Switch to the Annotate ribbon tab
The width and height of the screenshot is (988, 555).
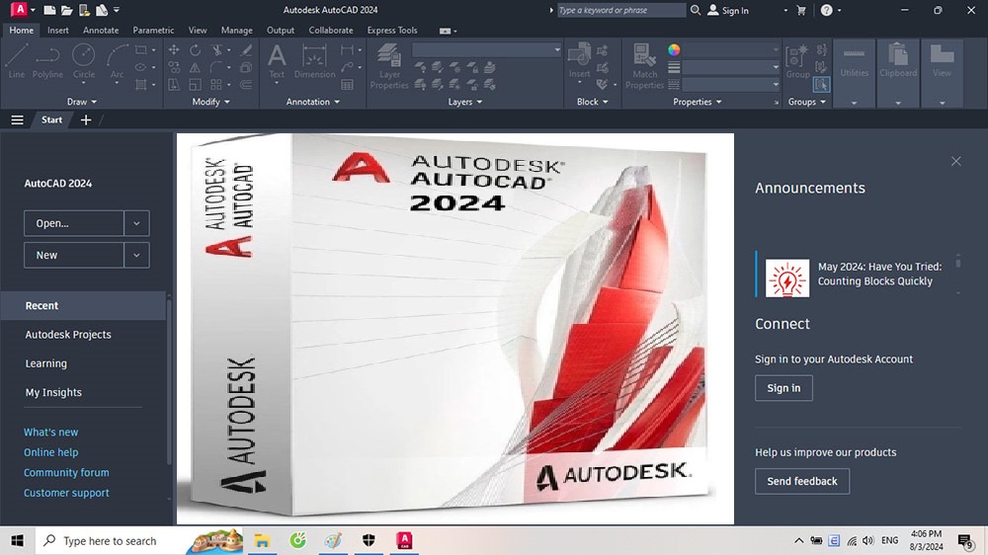(101, 31)
